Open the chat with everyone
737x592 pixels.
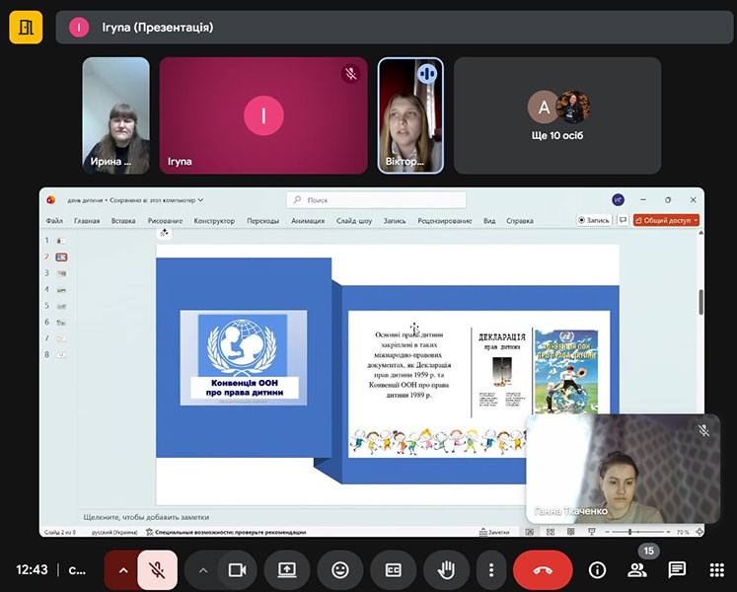677,569
